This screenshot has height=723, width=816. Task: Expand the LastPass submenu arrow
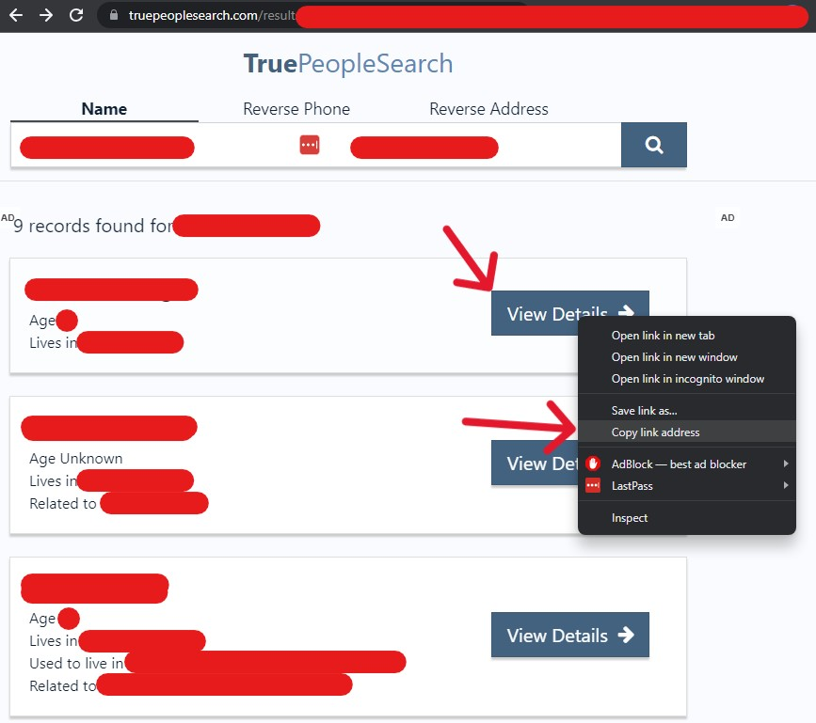pyautogui.click(x=785, y=485)
